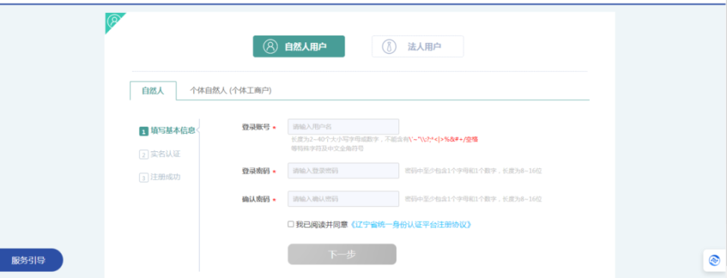Open the floating assistant icon at right edge
The height and width of the screenshot is (278, 727).
(x=714, y=261)
